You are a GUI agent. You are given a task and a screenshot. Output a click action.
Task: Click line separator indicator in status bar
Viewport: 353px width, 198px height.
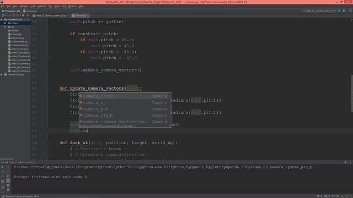click(327, 196)
